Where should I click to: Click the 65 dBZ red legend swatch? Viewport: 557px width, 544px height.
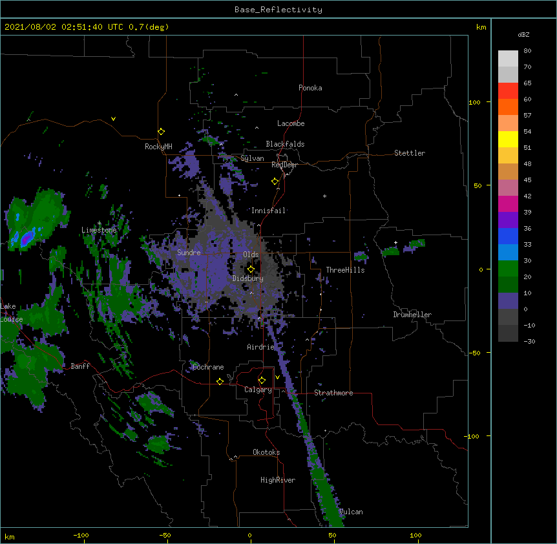pos(508,90)
